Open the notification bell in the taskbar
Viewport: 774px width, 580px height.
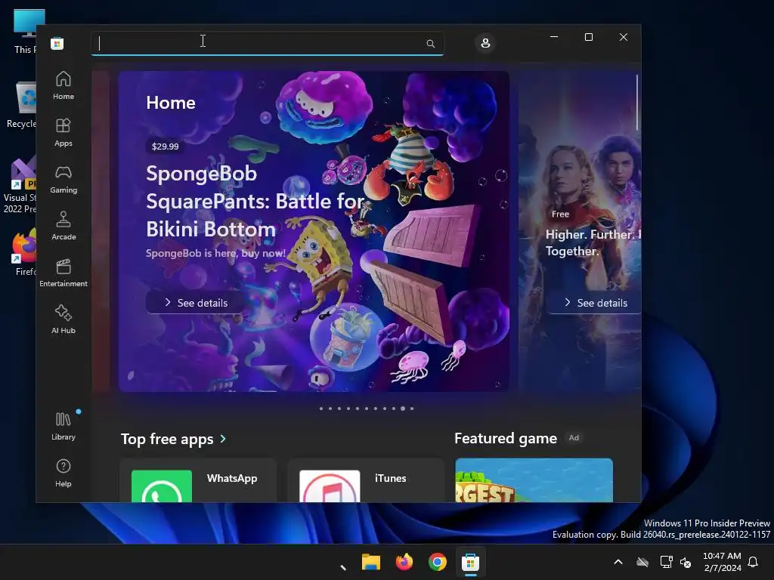pos(754,562)
